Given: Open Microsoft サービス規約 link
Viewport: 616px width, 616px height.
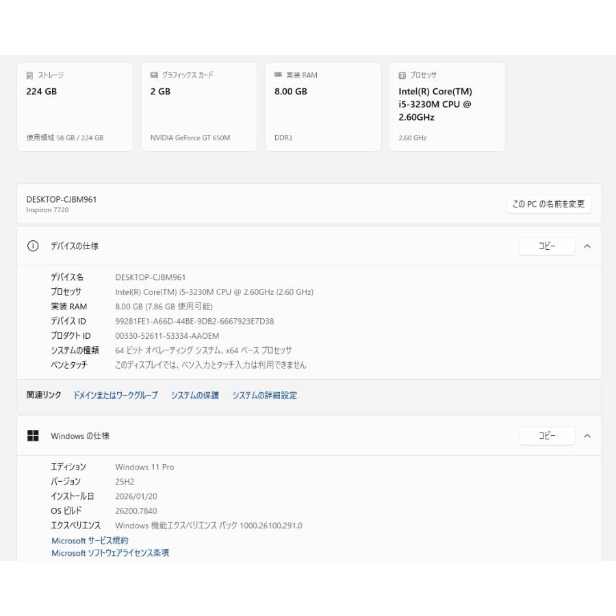Looking at the screenshot, I should click(x=90, y=541).
